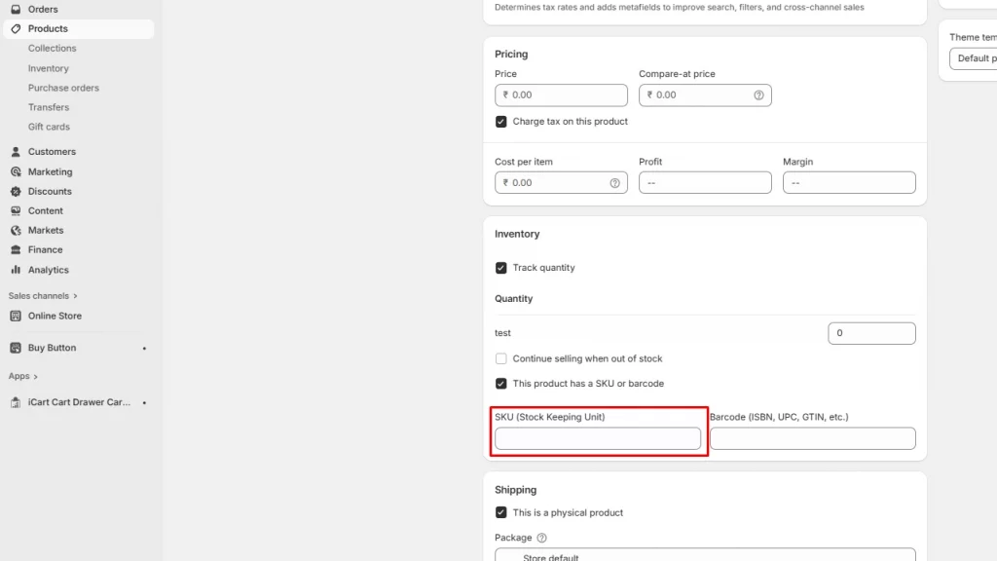Viewport: 997px width, 561px height.
Task: Click the Cost per item help icon
Action: coord(615,182)
